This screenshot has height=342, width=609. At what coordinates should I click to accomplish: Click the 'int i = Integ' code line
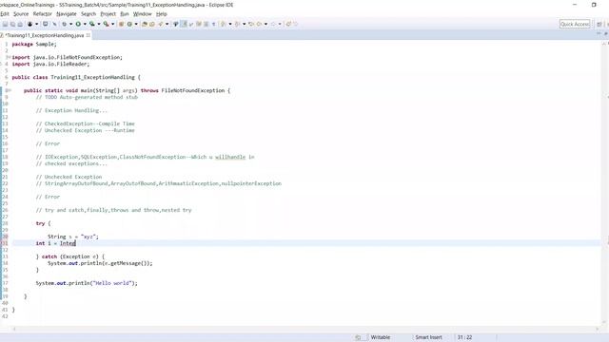coord(55,243)
